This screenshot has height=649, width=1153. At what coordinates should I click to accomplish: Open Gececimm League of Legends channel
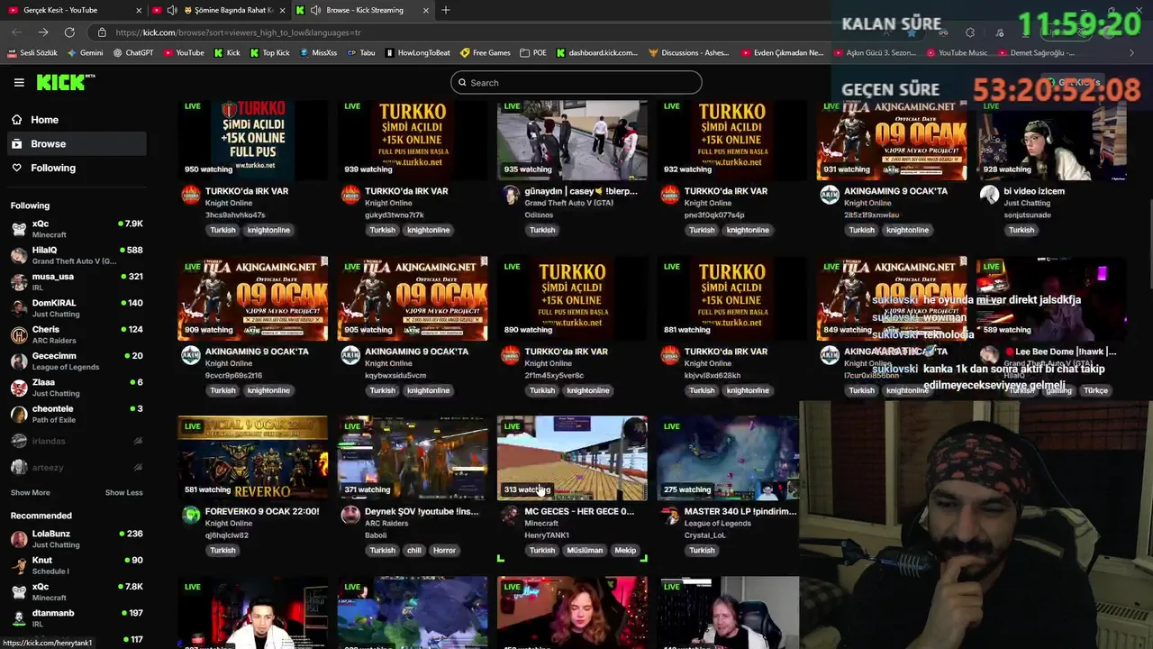pyautogui.click(x=77, y=361)
